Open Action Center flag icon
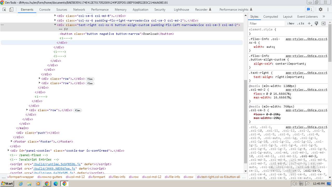 pyautogui.click(x=307, y=184)
